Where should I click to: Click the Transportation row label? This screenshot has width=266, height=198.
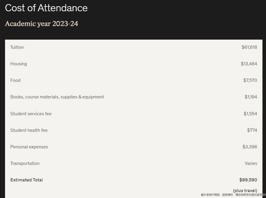point(25,163)
